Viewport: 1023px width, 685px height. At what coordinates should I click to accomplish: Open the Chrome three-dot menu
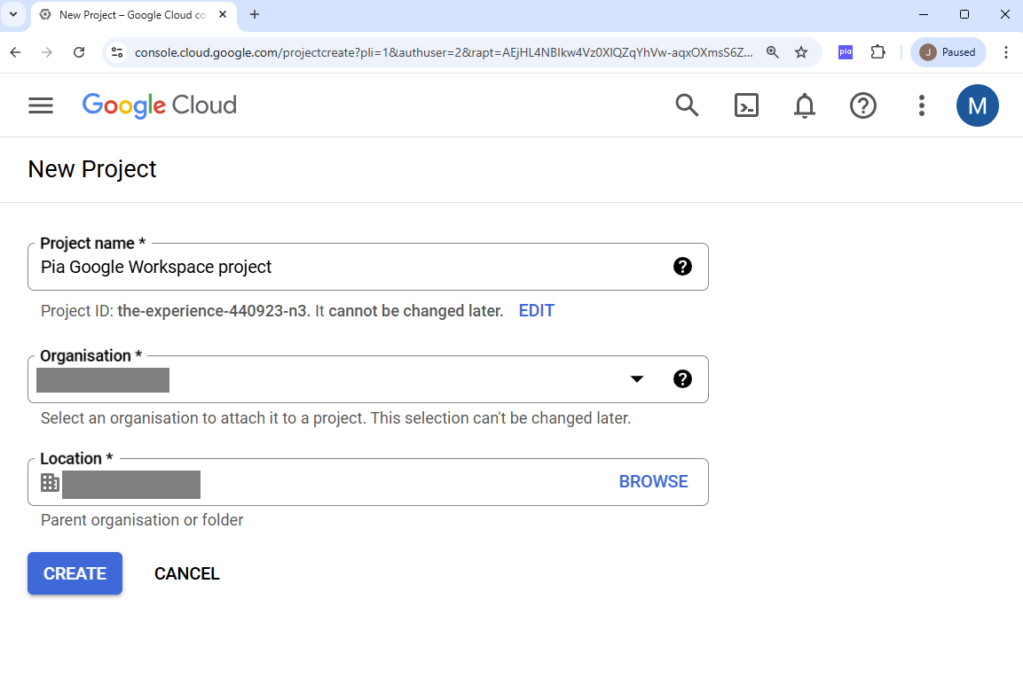point(1005,52)
